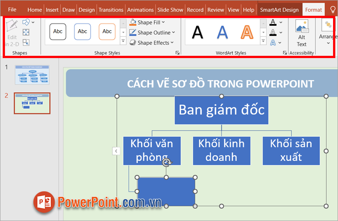Switch to the SmartArt Design tab

click(x=279, y=10)
